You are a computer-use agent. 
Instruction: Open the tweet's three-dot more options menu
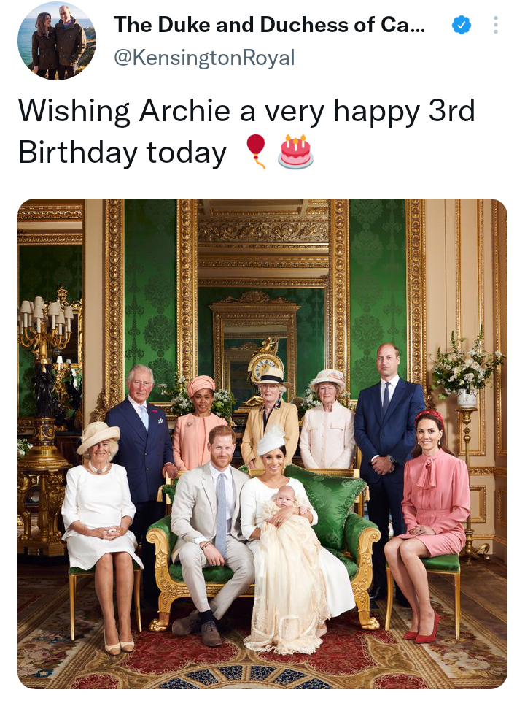point(496,26)
